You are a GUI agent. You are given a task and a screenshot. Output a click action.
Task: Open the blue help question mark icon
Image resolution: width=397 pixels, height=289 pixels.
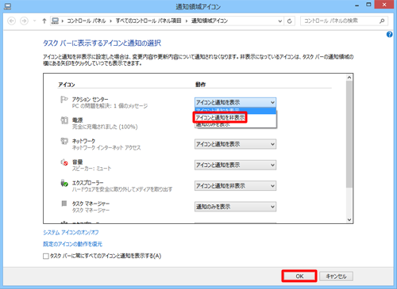pyautogui.click(x=389, y=34)
